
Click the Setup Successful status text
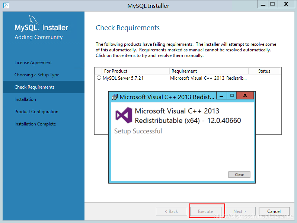[138, 131]
